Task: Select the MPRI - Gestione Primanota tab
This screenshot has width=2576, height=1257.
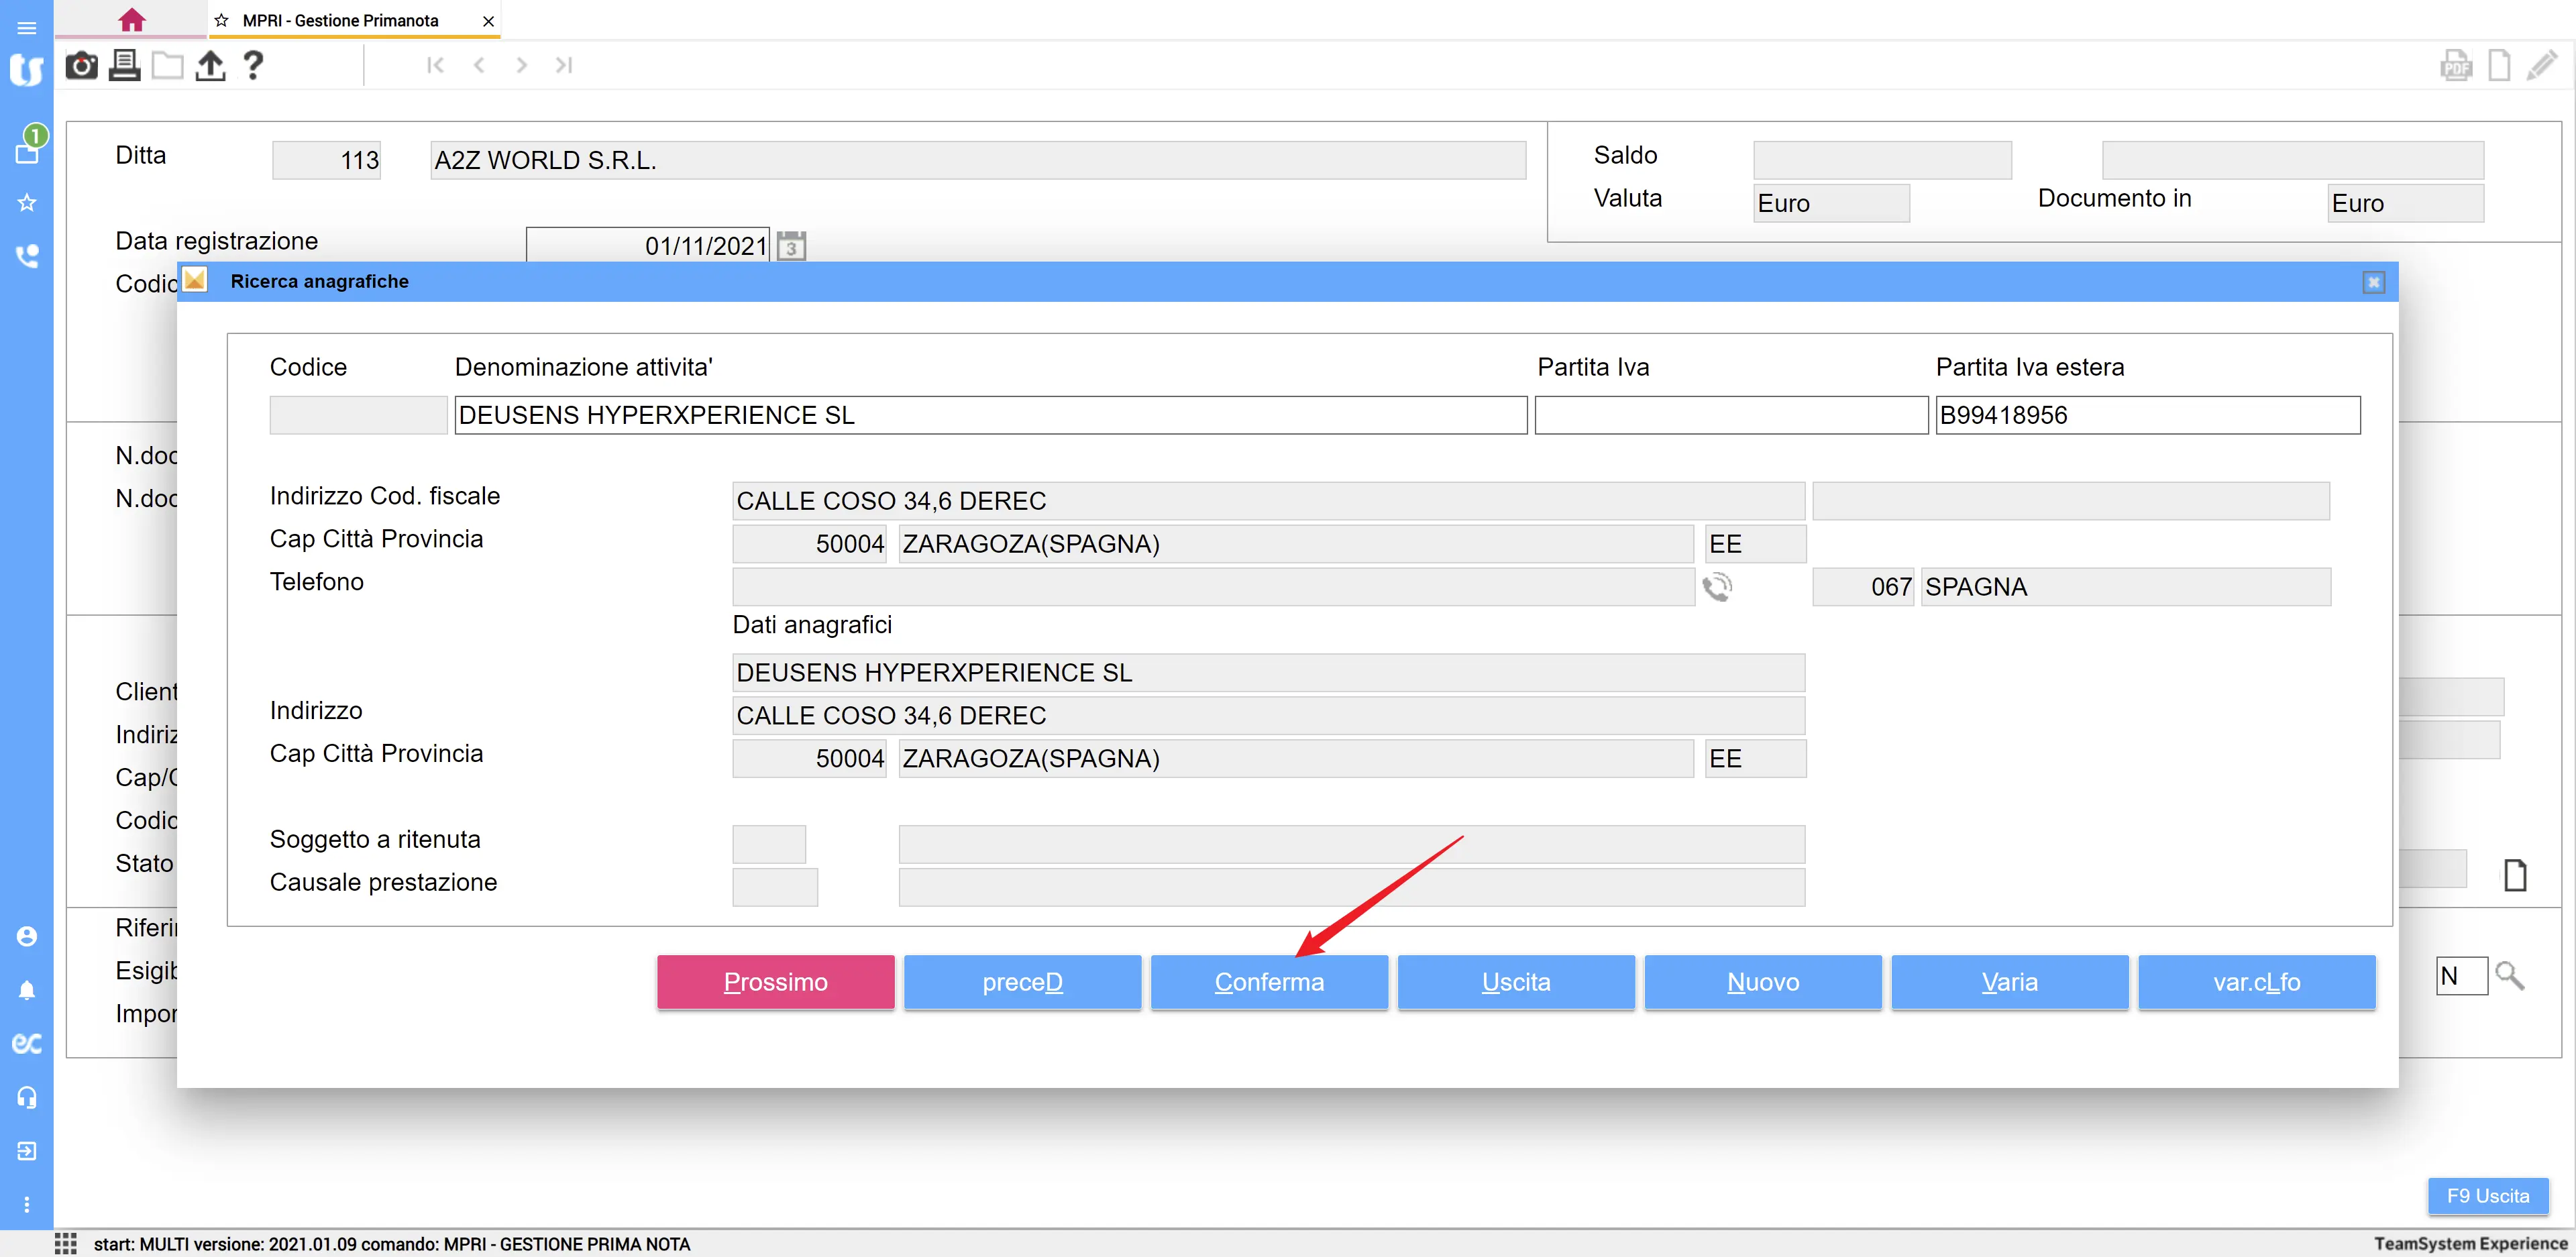Action: pyautogui.click(x=340, y=20)
